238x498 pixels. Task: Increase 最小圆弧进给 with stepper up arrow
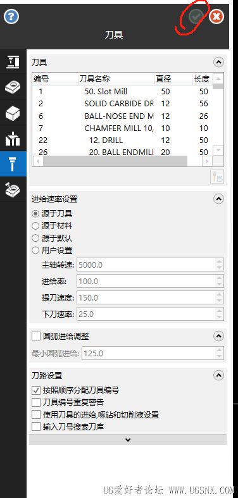pyautogui.click(x=219, y=351)
